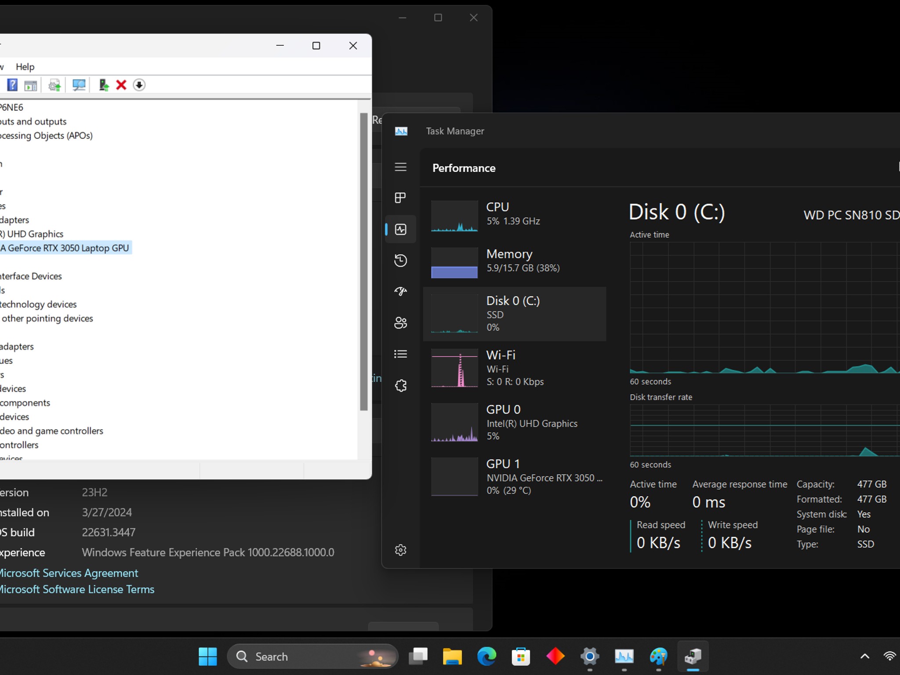The image size is (900, 675).
Task: Select GeForce RTX 3050 Laptop GPU in device tree
Action: (65, 248)
